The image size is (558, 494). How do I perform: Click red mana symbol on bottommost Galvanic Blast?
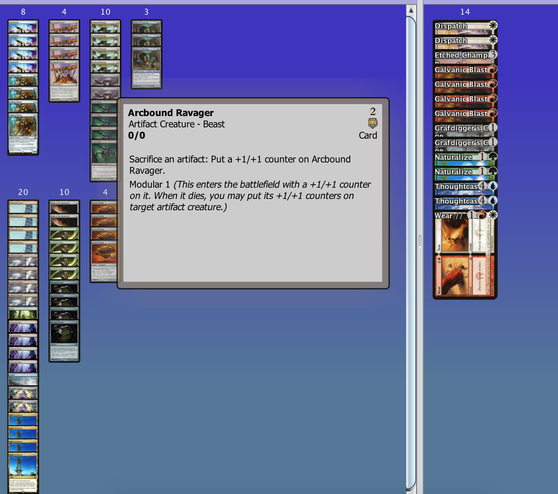[x=493, y=113]
